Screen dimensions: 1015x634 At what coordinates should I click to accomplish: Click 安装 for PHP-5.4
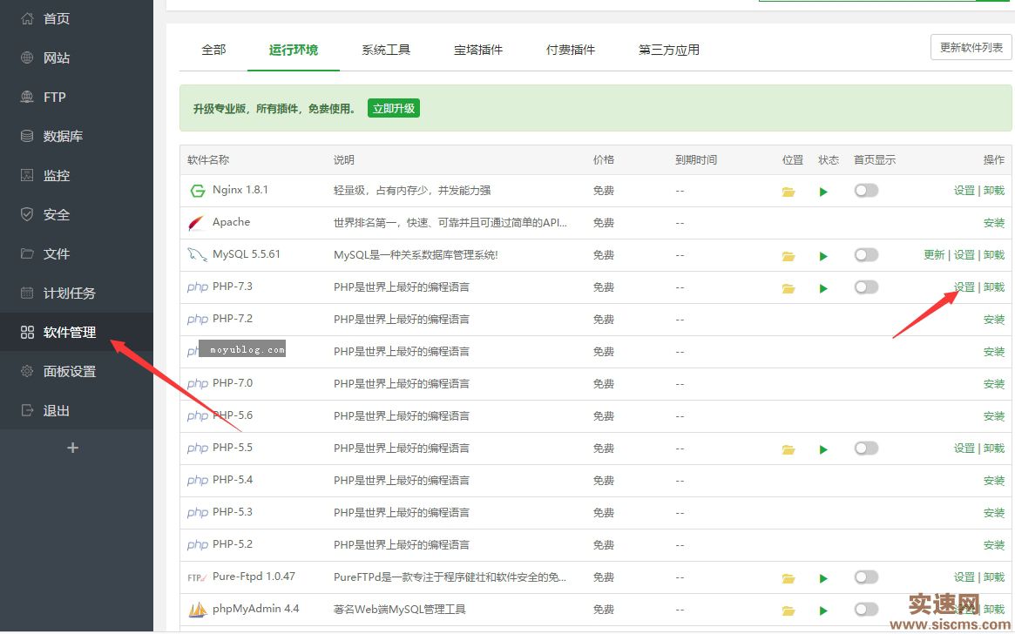(x=993, y=481)
